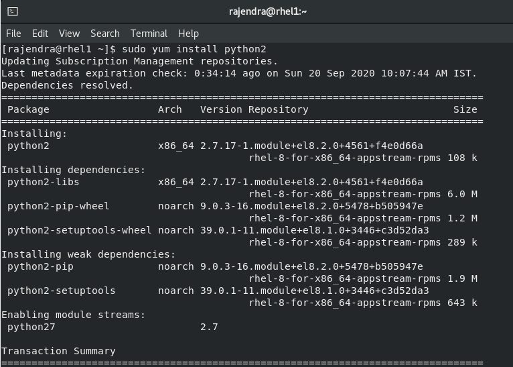Click the python2-setuptools-wheel package name
The image size is (513, 367).
(80, 230)
